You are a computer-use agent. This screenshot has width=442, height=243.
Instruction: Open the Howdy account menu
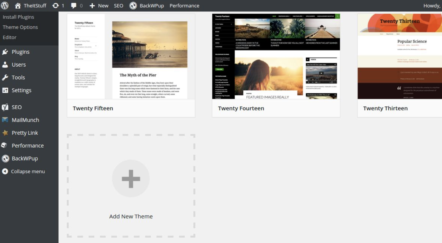point(432,6)
